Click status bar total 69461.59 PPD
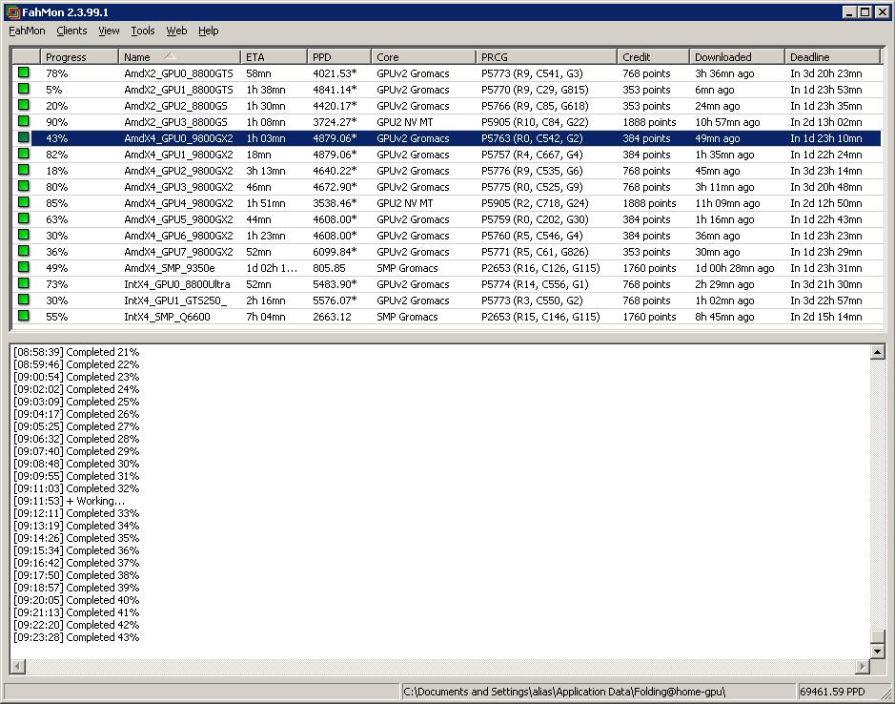The width and height of the screenshot is (895, 704). pyautogui.click(x=832, y=692)
